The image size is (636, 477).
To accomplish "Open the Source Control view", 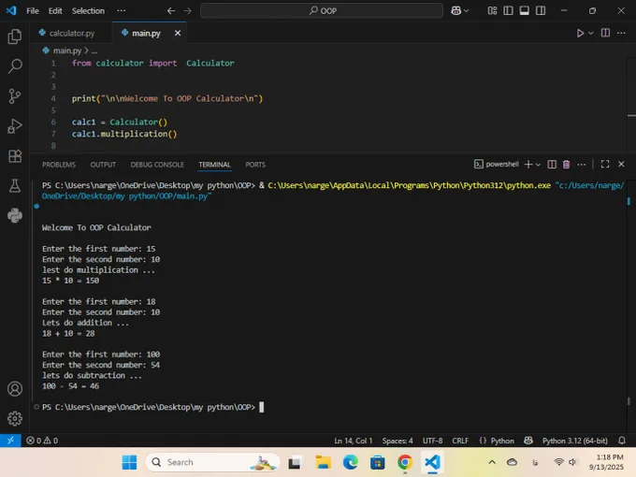I will pos(14,96).
